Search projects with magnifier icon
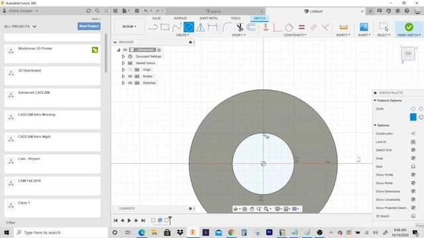Screen dimensions: 424x238 point(97,11)
